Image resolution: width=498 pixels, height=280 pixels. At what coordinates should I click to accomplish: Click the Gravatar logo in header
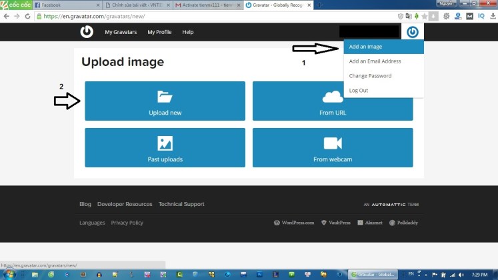coord(87,31)
